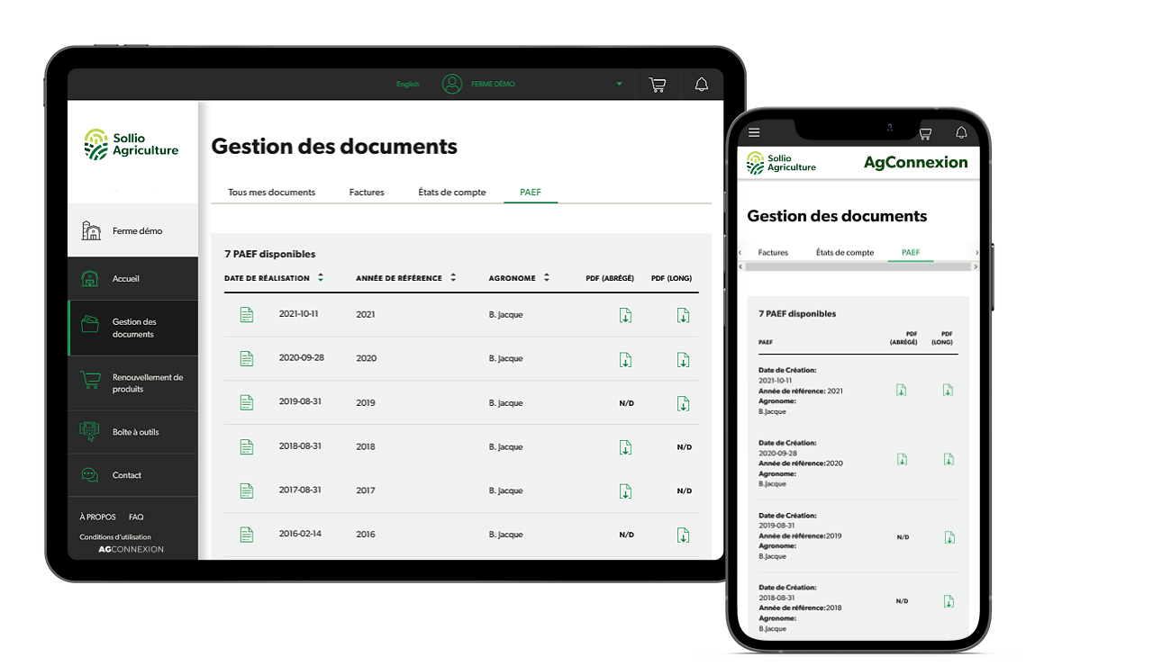Image resolution: width=1153 pixels, height=666 pixels.
Task: Download abridged PDF for tablet 2021-10-11 row
Action: pyautogui.click(x=626, y=315)
